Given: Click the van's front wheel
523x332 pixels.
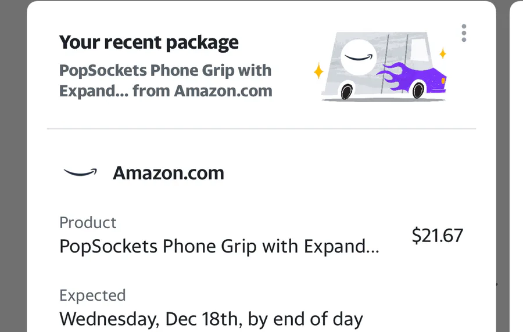Looking at the screenshot, I should pyautogui.click(x=418, y=91).
